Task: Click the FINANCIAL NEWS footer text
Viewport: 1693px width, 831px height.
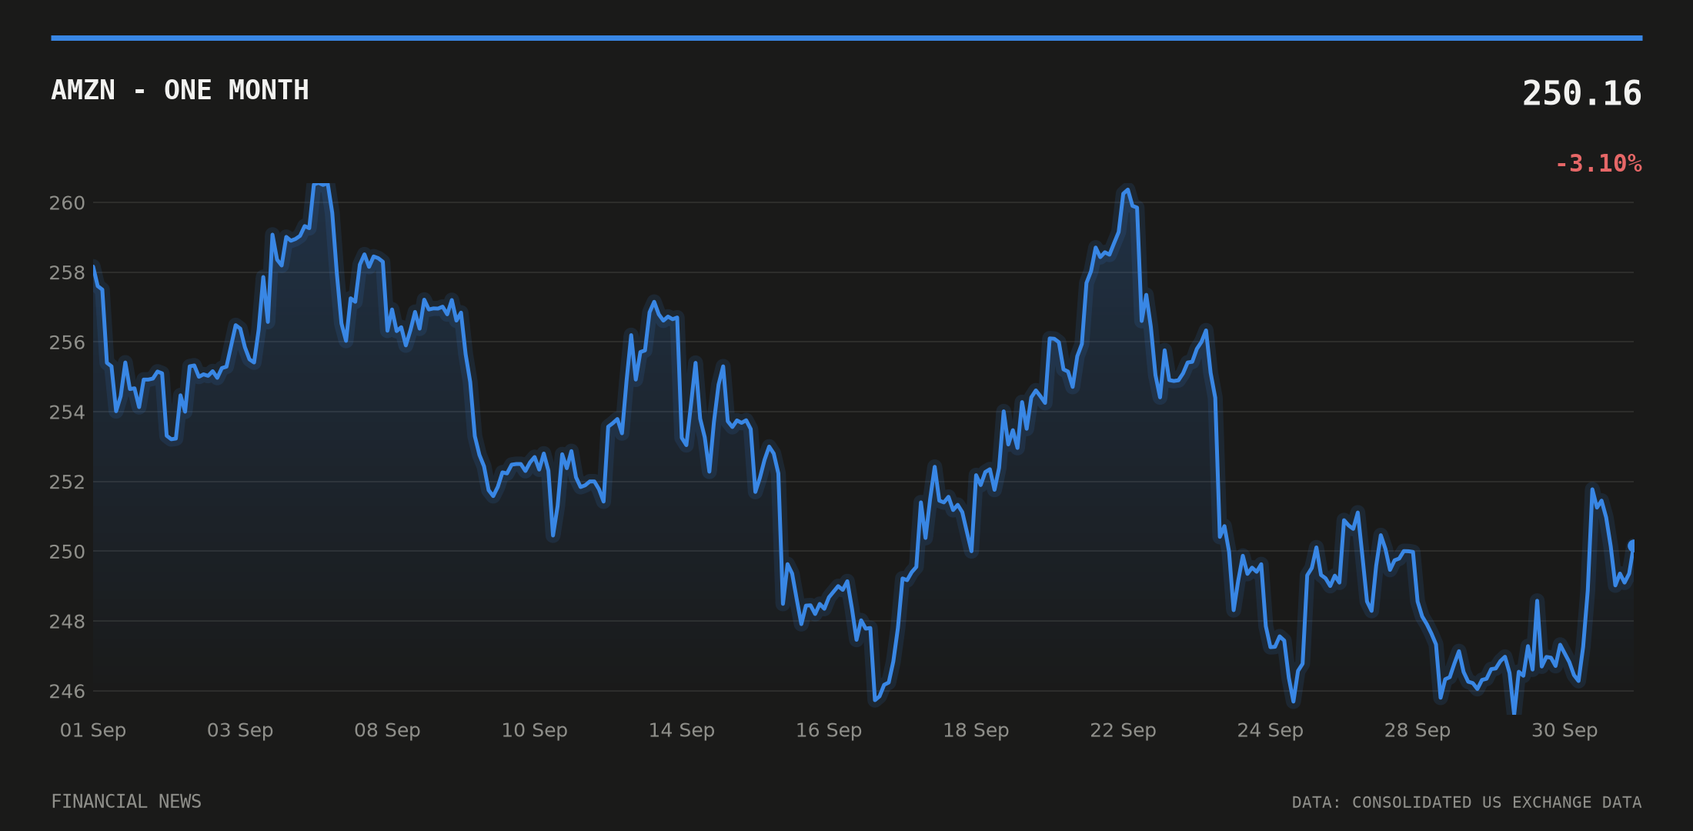Action: coord(126,802)
